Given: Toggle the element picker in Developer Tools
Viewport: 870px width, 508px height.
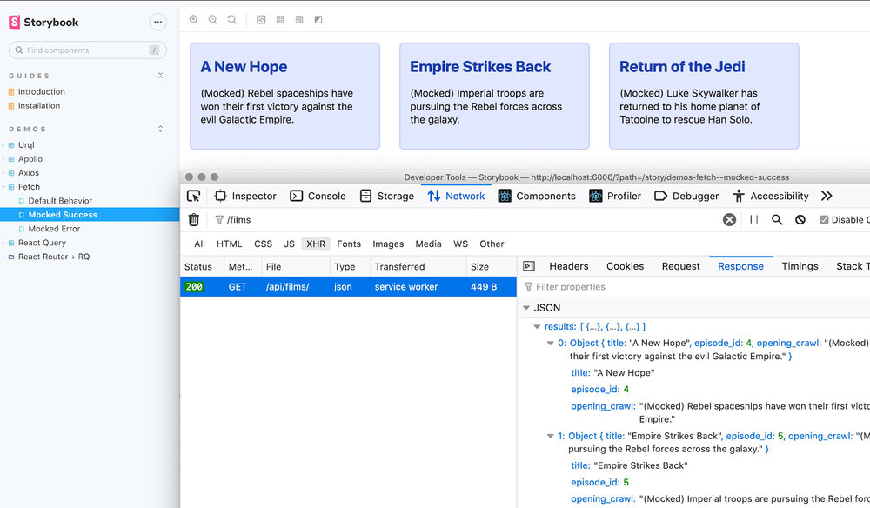Looking at the screenshot, I should pyautogui.click(x=192, y=196).
